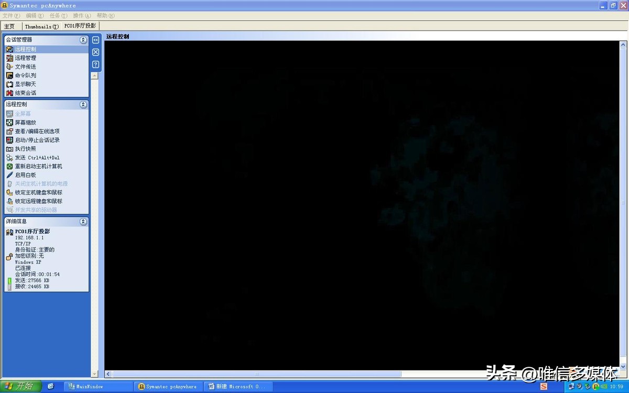Click the 屏幕缩放 screen scaling icon

pos(9,123)
